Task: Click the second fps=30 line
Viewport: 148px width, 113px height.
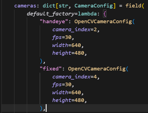Action: point(63,85)
